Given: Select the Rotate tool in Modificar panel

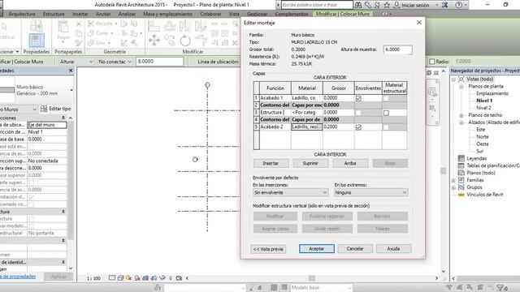Looking at the screenshot, I should pyautogui.click(x=185, y=41).
